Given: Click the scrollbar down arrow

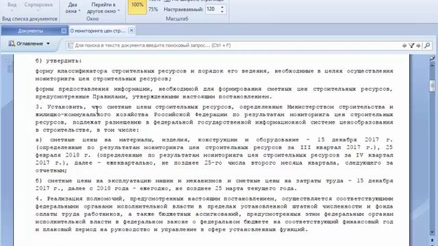Looking at the screenshot, I should tap(432, 232).
